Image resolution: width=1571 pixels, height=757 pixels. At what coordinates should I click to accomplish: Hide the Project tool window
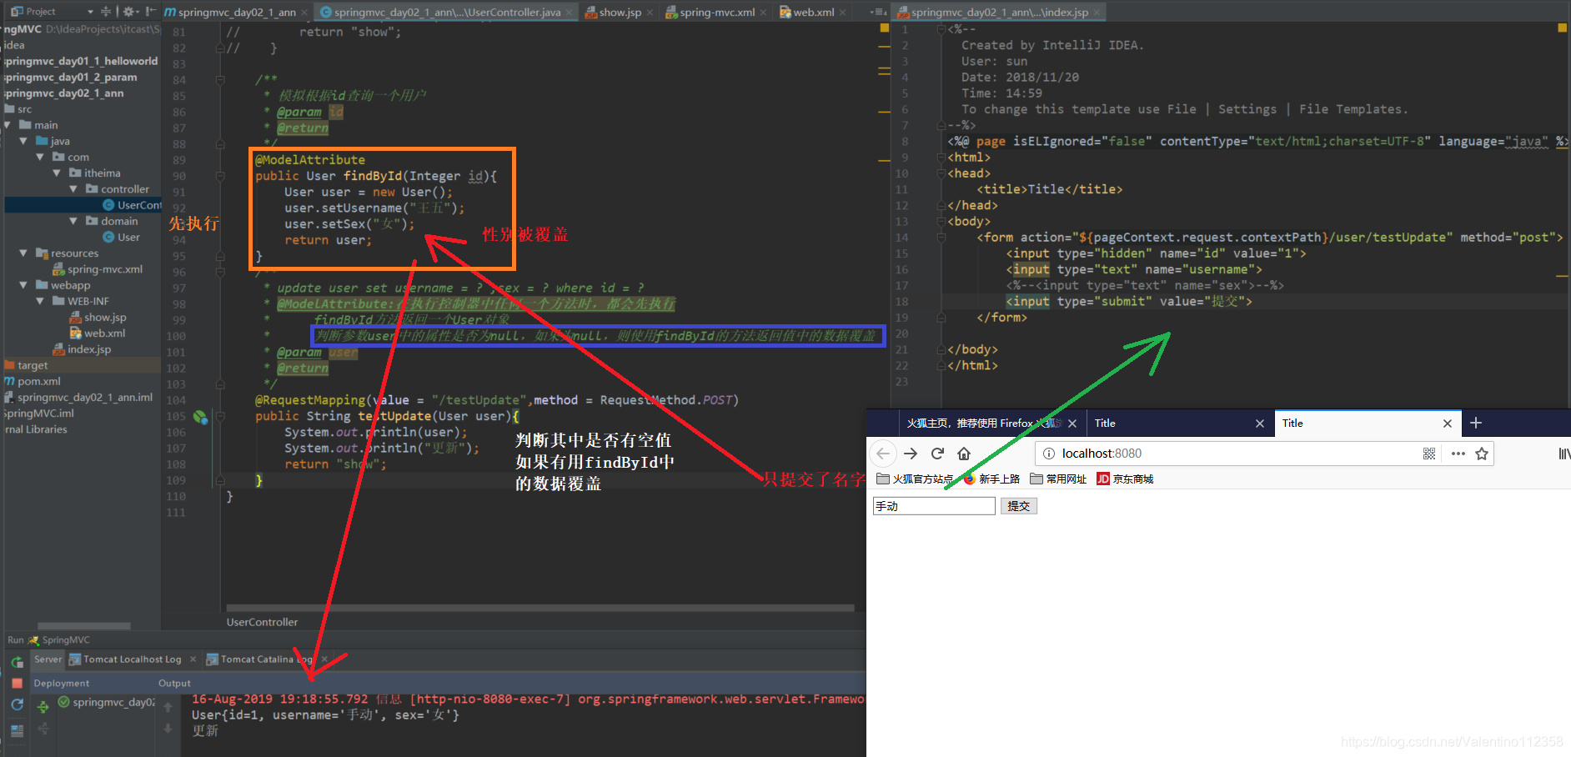pyautogui.click(x=150, y=12)
